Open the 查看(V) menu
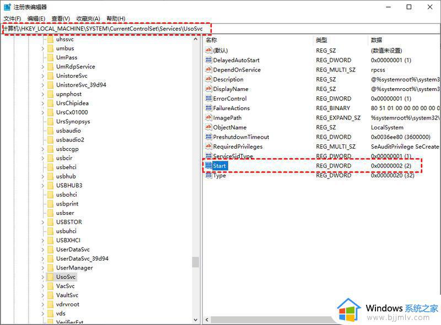Image resolution: width=441 pixels, height=325 pixels. (61, 19)
